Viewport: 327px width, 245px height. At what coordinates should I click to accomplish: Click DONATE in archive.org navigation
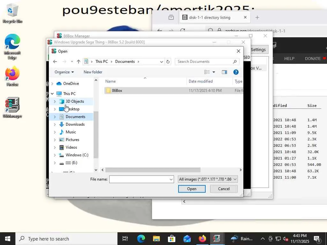pos(313,59)
